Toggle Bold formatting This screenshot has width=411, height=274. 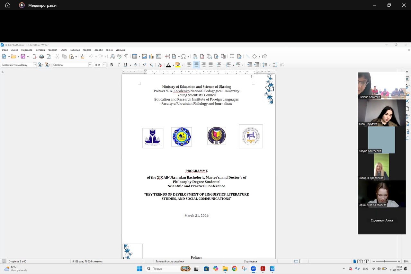coord(112,65)
